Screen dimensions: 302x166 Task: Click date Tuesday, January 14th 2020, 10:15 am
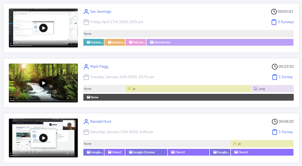(x=122, y=77)
